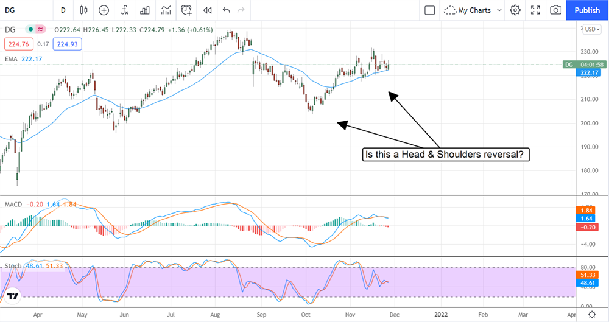The width and height of the screenshot is (609, 322).
Task: Start bar replay with the rewind icon
Action: click(x=208, y=10)
